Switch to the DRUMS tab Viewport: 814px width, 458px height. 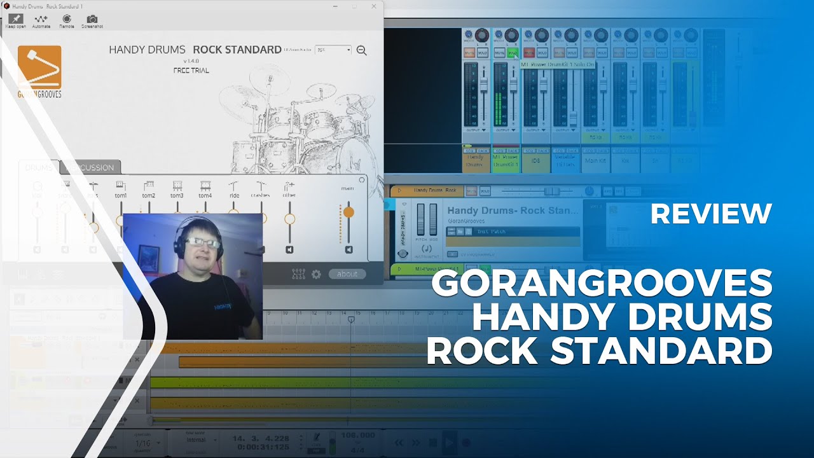coord(39,168)
